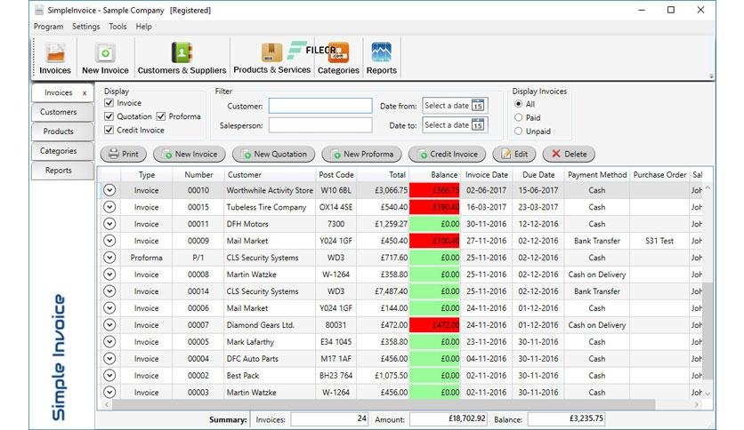Uncheck the Quotation display checkbox
This screenshot has width=744, height=430.
(x=109, y=116)
